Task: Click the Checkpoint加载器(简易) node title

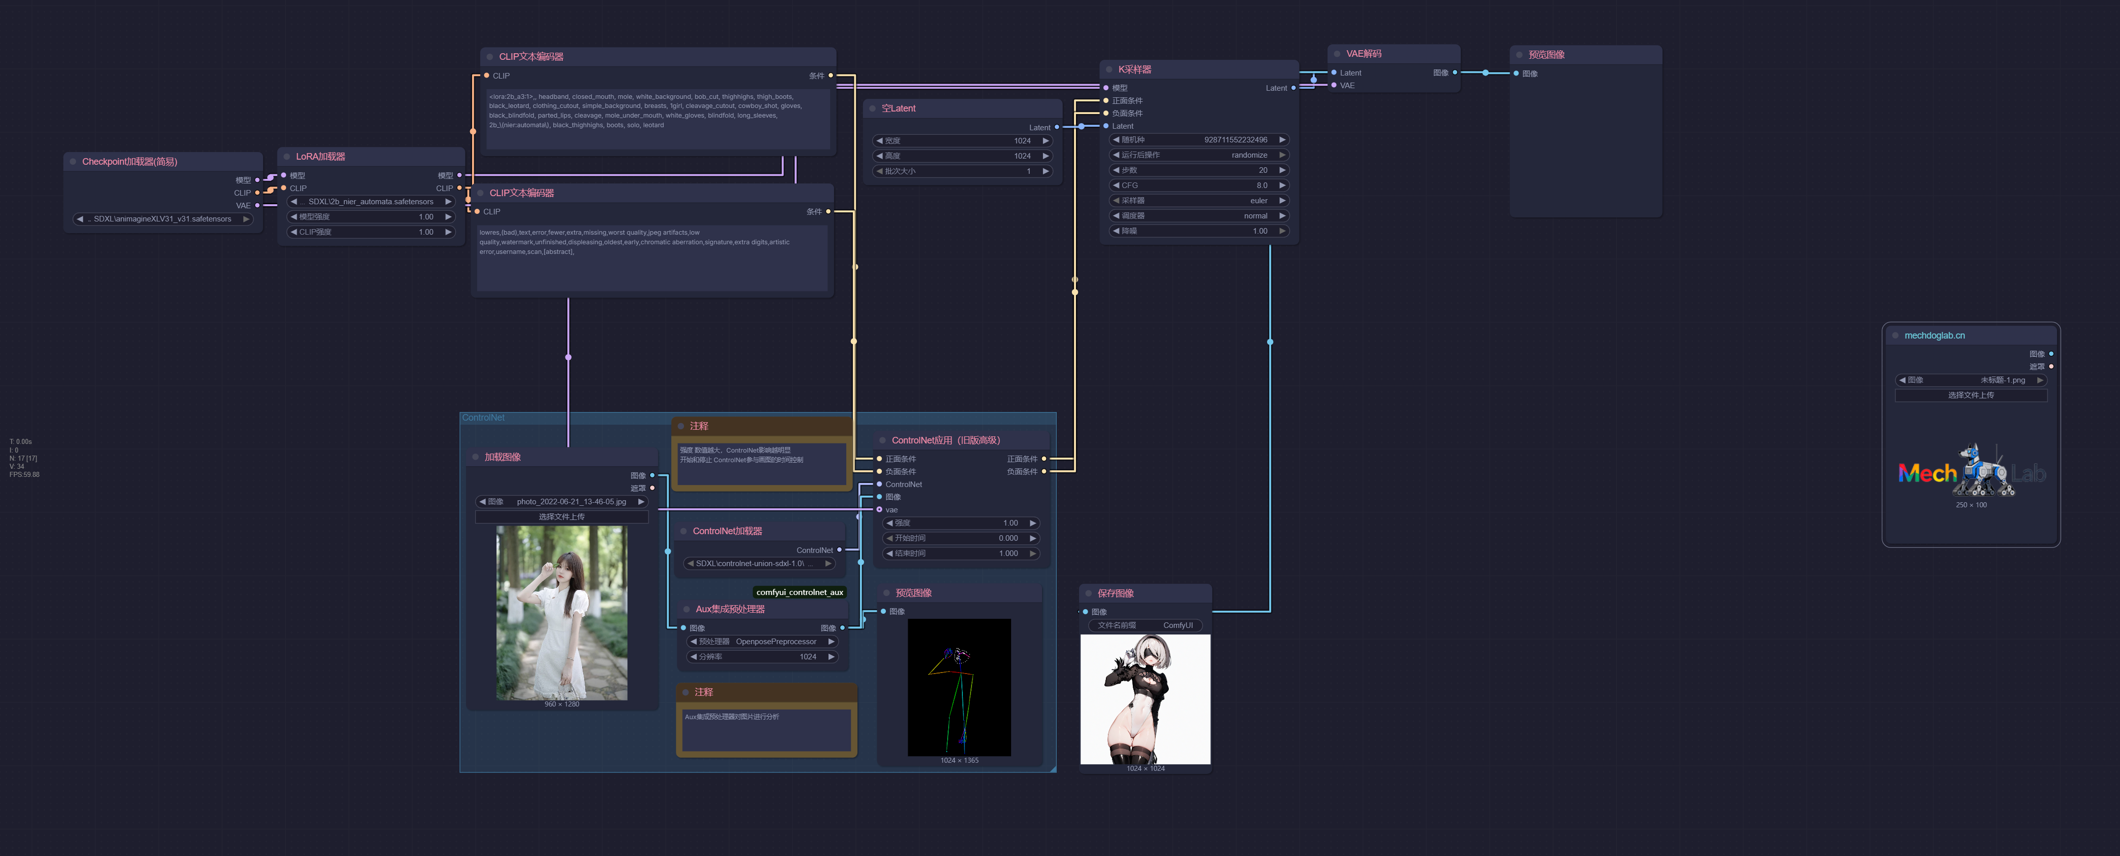Action: 130,162
